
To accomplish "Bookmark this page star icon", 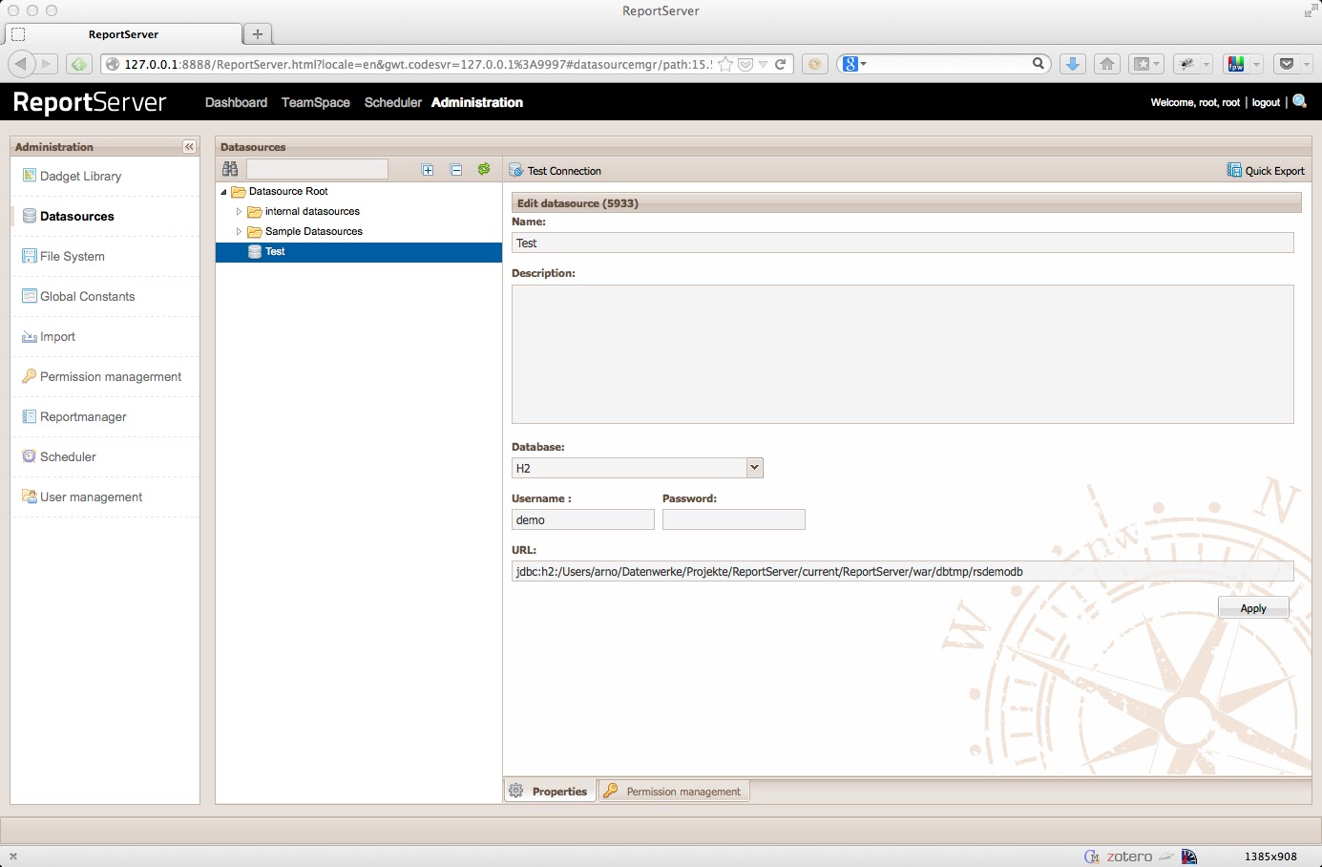I will pos(725,64).
